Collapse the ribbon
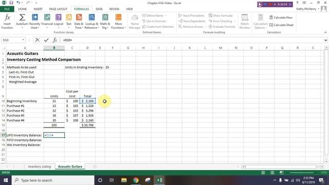The width and height of the screenshot is (329, 185). point(325,32)
